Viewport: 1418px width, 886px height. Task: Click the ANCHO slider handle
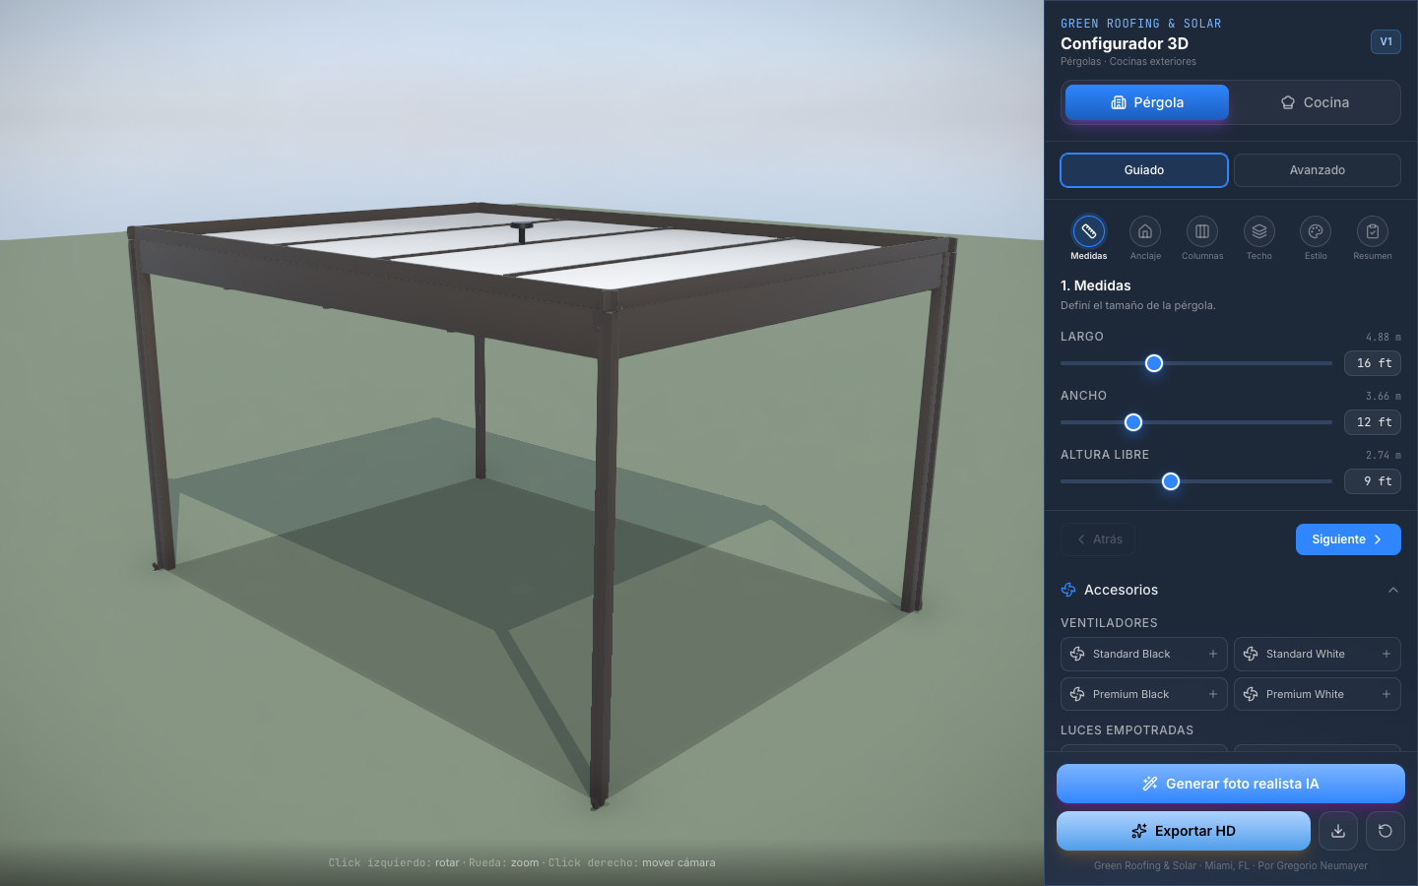[1133, 422]
